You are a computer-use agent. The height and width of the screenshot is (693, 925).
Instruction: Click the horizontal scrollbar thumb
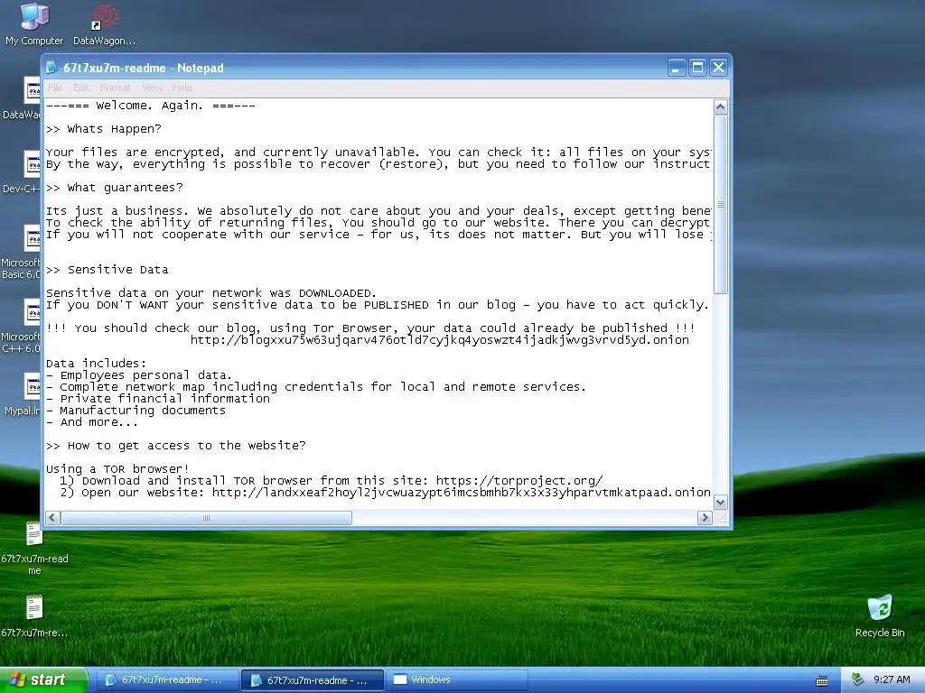click(x=207, y=518)
